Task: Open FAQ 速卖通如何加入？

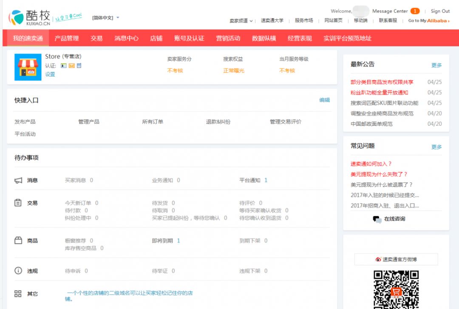Action: click(x=371, y=164)
